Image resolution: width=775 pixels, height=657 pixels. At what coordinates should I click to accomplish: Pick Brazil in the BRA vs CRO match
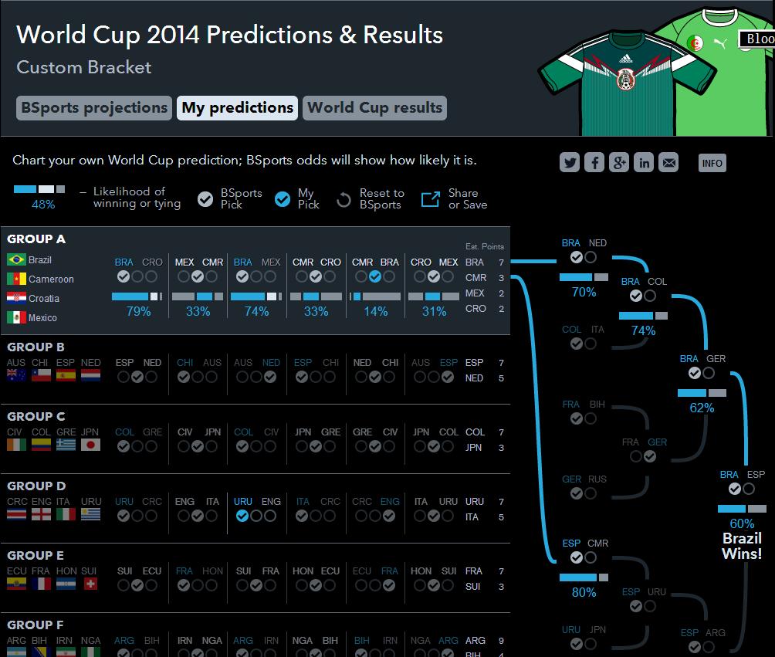(123, 277)
